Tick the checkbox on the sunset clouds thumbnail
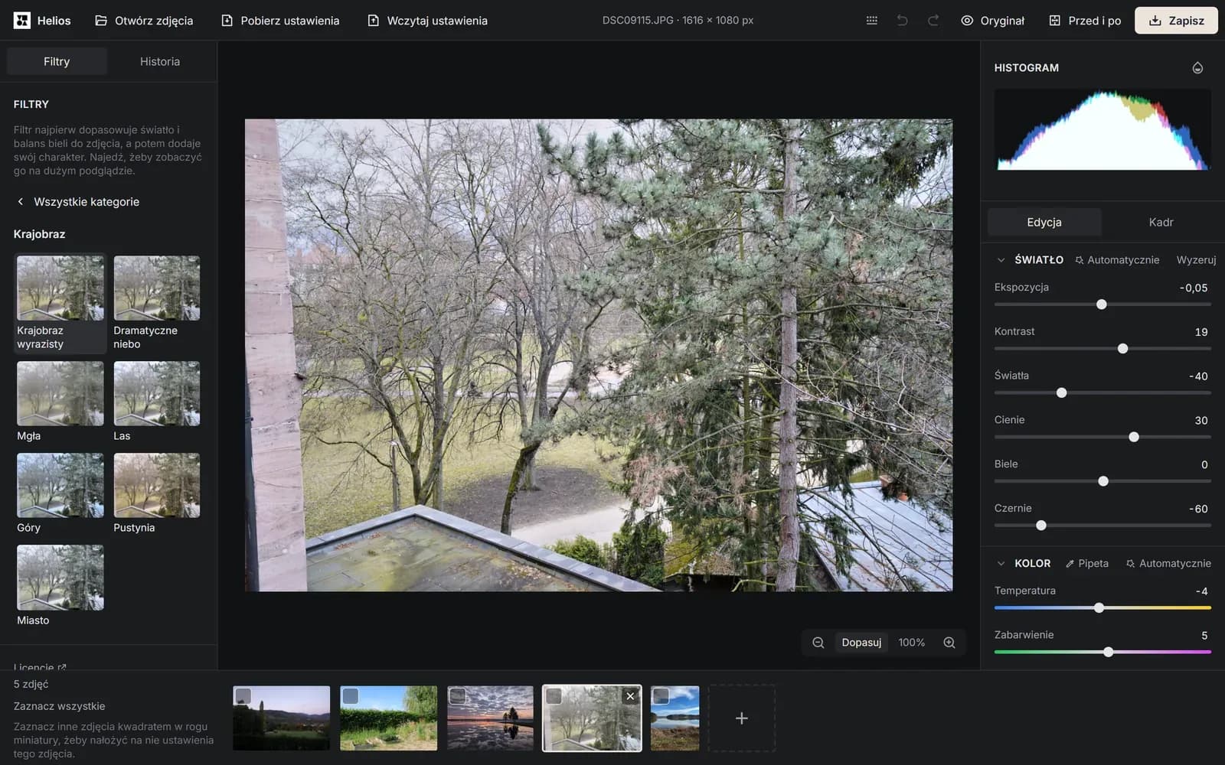The height and width of the screenshot is (765, 1225). (457, 695)
